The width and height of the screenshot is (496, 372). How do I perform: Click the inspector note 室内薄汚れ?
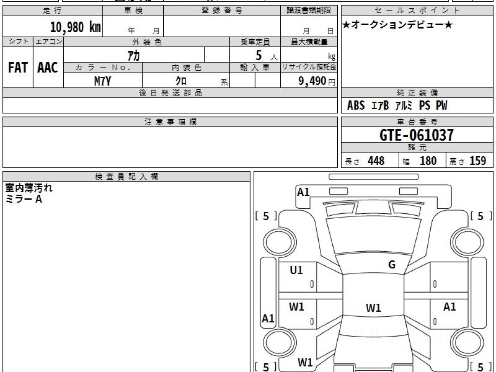point(29,188)
